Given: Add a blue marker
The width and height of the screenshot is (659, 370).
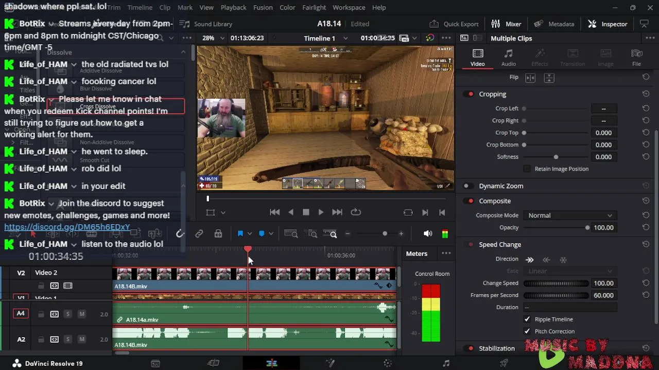Looking at the screenshot, I should coord(262,234).
